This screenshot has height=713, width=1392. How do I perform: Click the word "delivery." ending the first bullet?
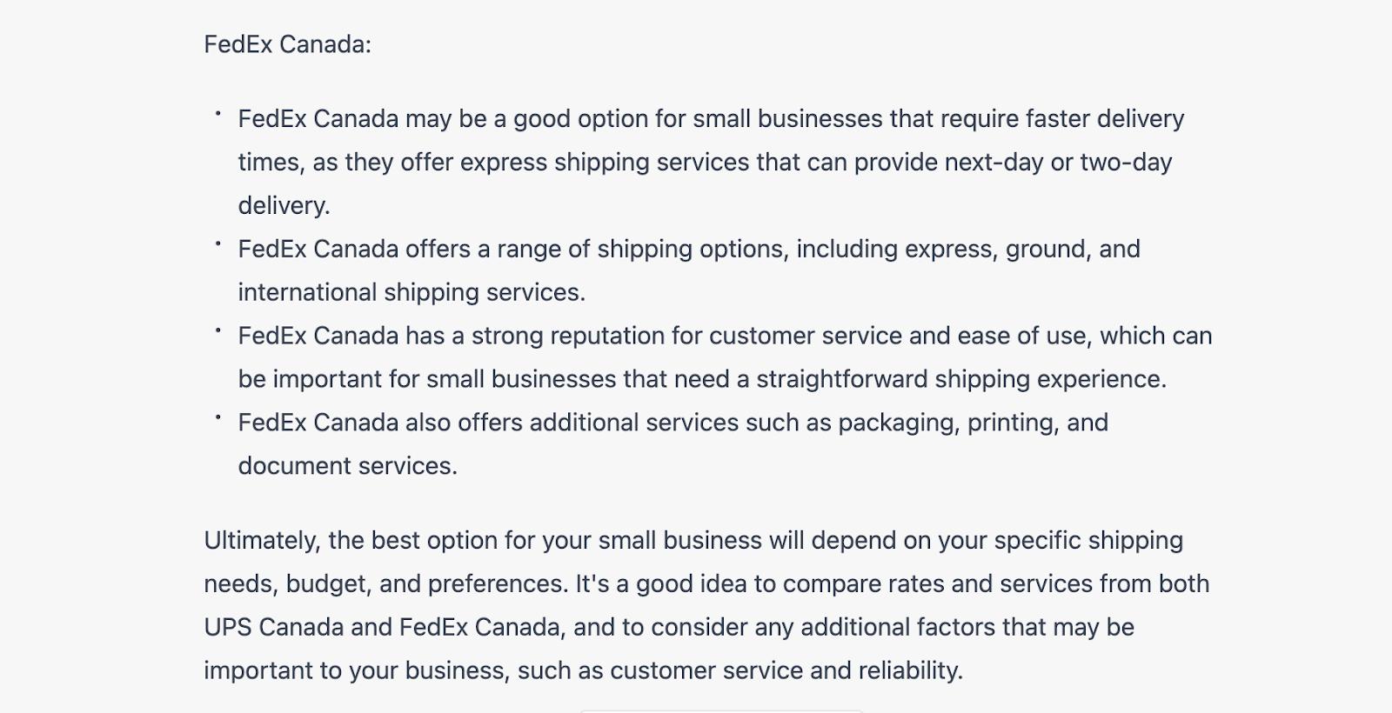point(284,206)
